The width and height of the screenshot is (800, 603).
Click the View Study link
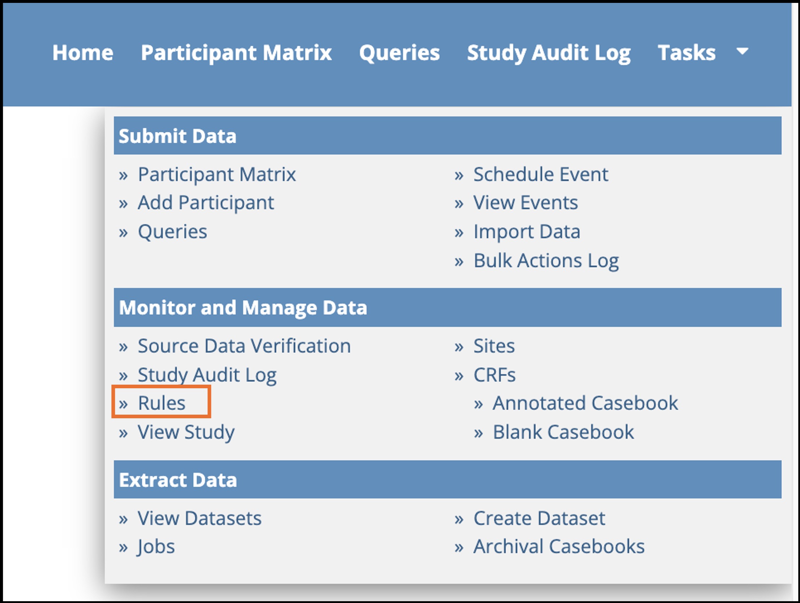point(186,432)
